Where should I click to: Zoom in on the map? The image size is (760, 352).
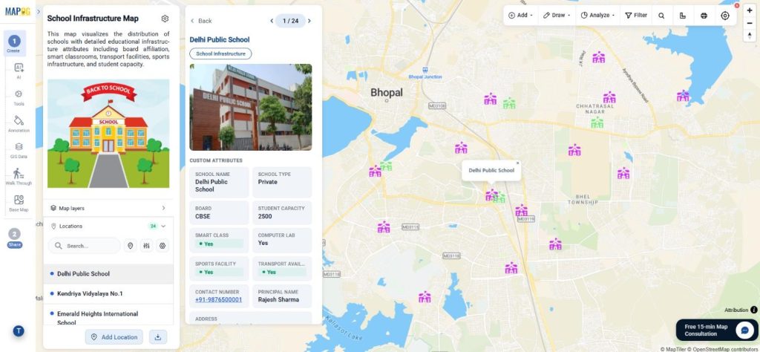[x=750, y=10]
